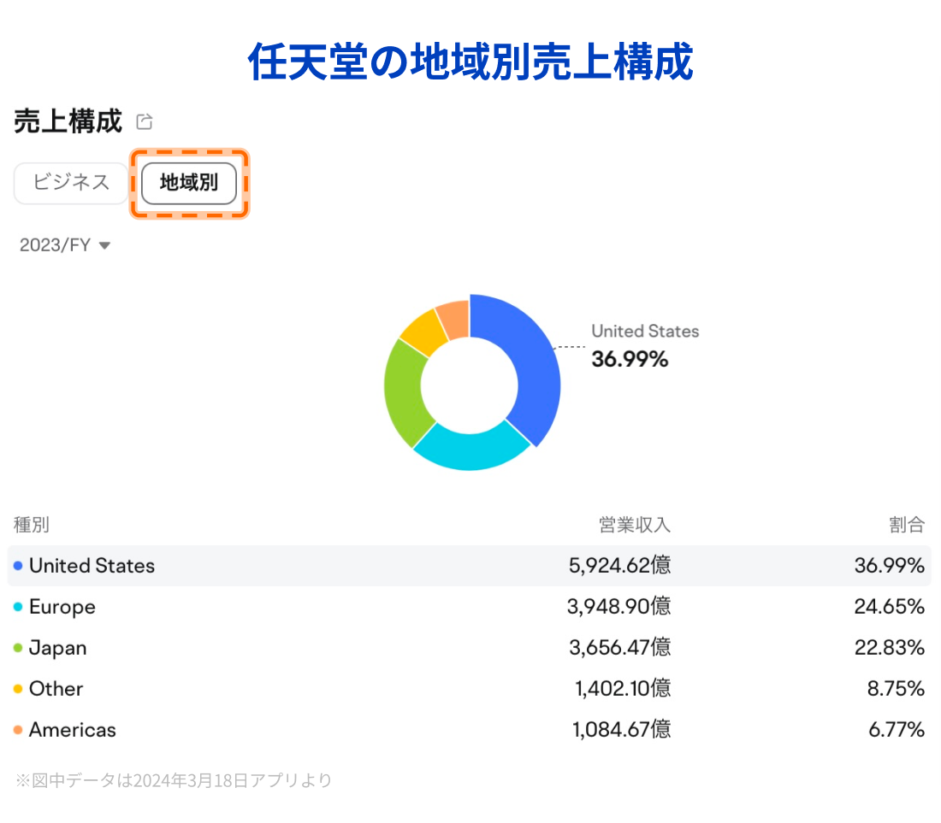Click the 営業収入 column header

coord(635,525)
